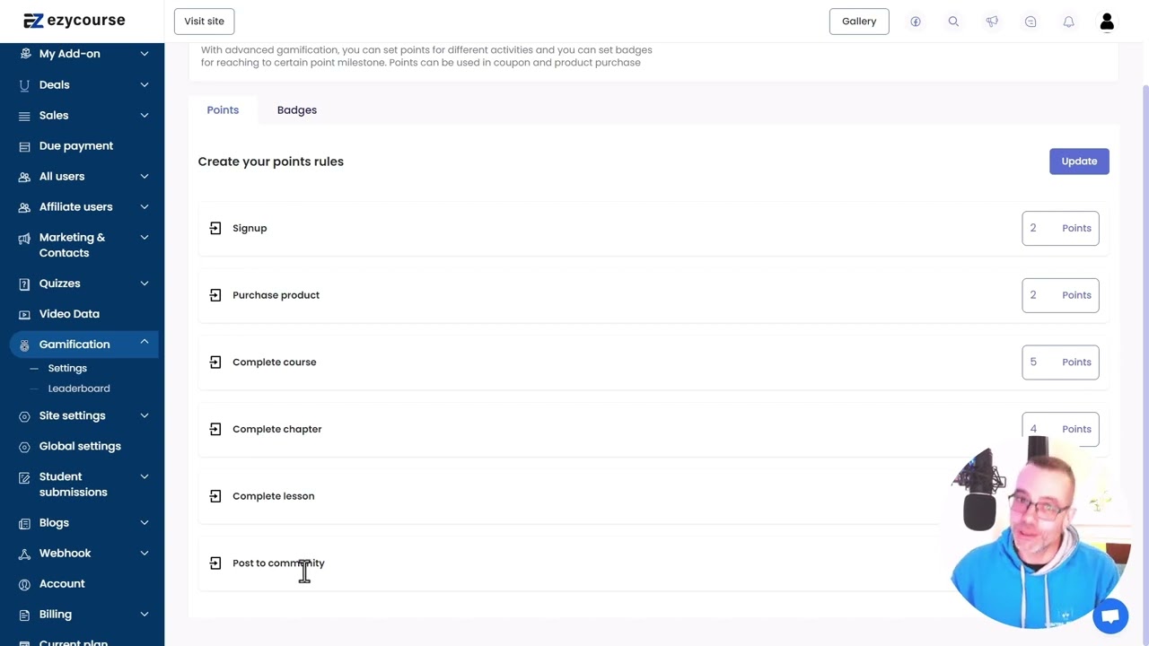The image size is (1149, 646).
Task: Expand the Quizzes menu chevron
Action: point(144,284)
